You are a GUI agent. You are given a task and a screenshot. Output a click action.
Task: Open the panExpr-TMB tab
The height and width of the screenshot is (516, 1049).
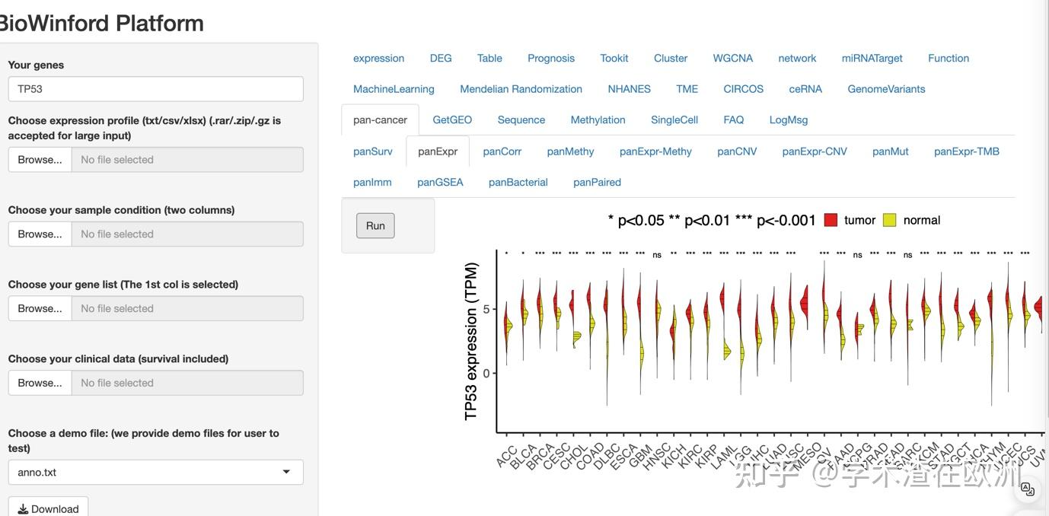967,151
